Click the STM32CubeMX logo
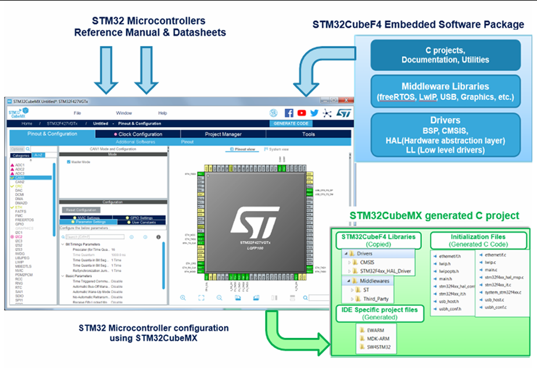537x368 pixels. (18, 113)
